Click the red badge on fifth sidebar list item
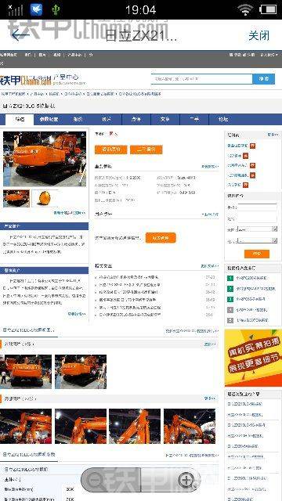Image resolution: width=282 pixels, height=501 pixels. coord(245,185)
